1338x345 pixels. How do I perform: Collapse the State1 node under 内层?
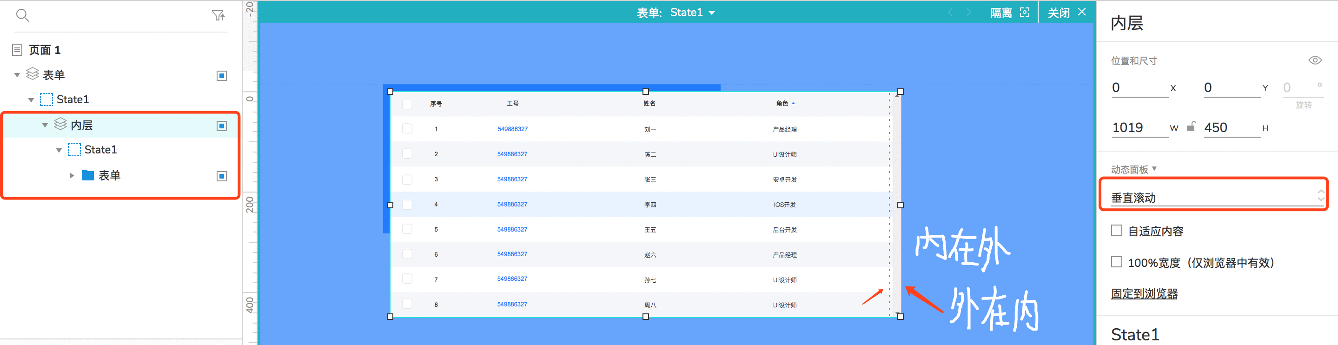[59, 150]
